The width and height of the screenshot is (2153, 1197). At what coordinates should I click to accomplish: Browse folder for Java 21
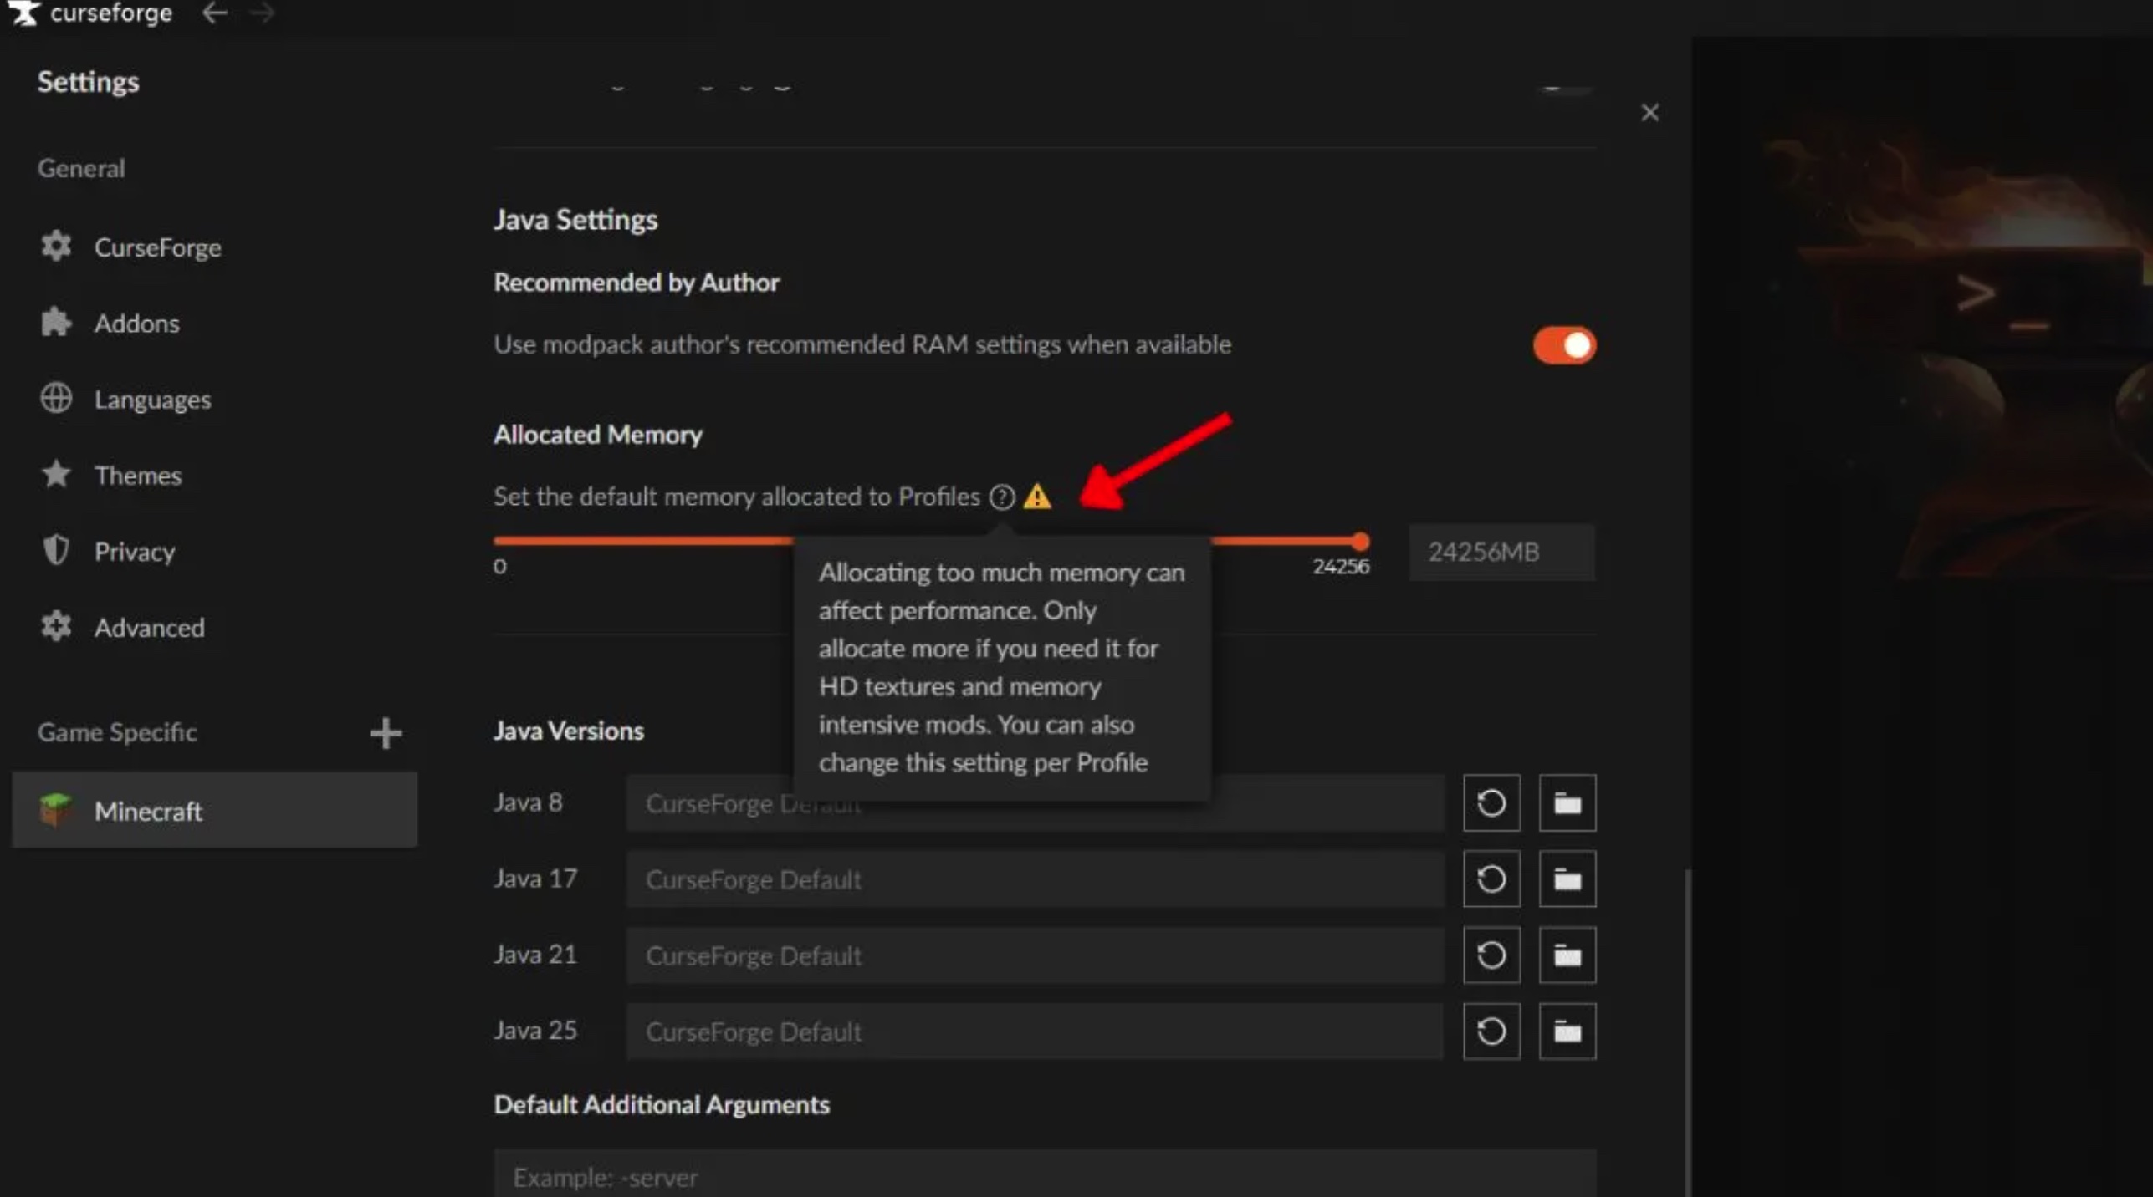[x=1567, y=955]
